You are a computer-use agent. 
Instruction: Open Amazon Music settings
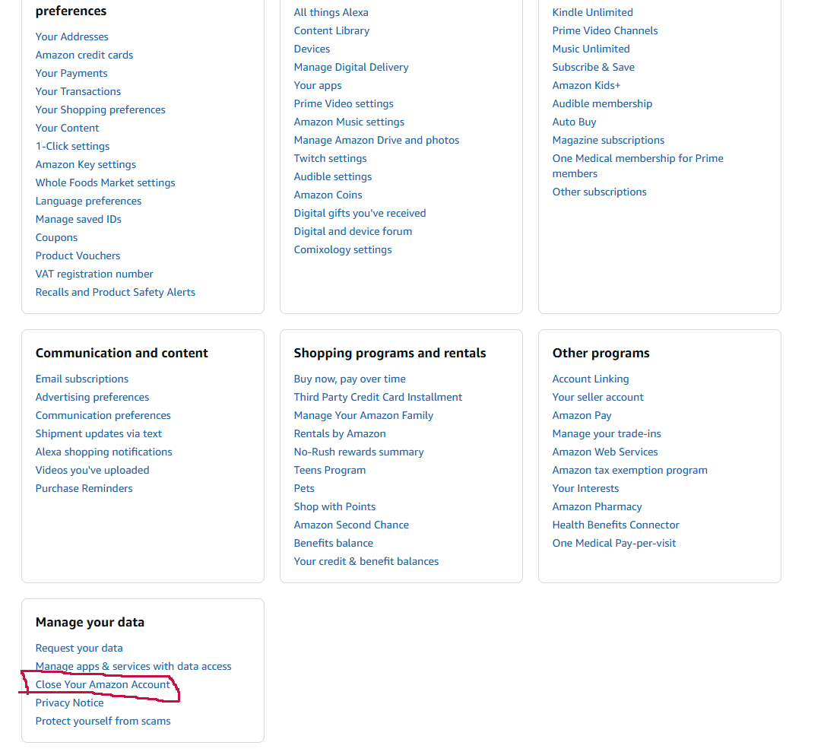pyautogui.click(x=350, y=122)
